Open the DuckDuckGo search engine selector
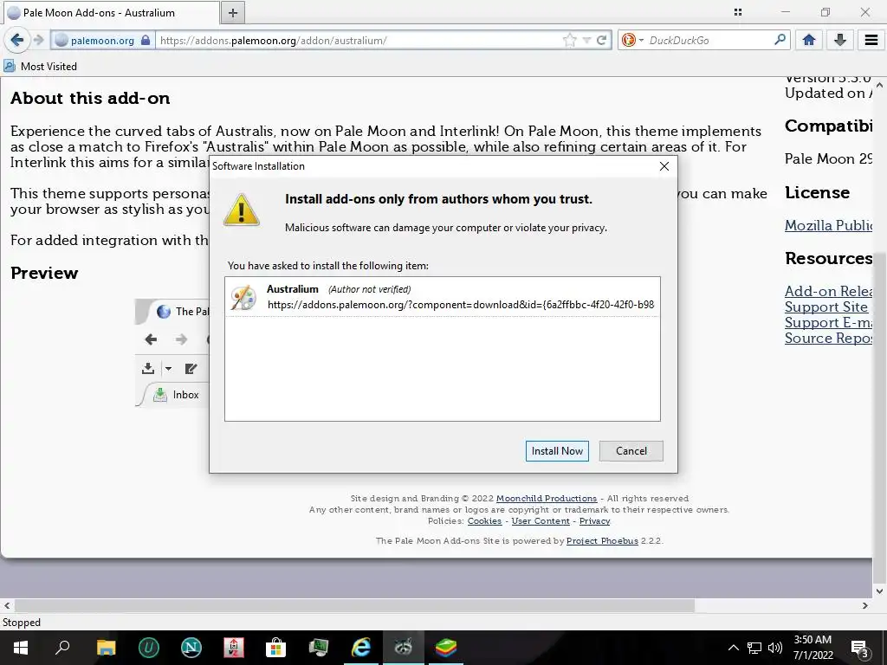The height and width of the screenshot is (665, 887). coord(632,40)
